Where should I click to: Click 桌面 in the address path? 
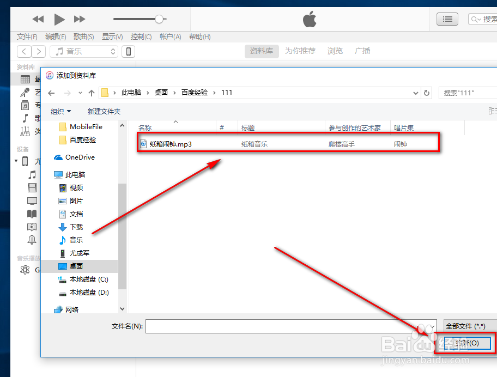point(161,93)
